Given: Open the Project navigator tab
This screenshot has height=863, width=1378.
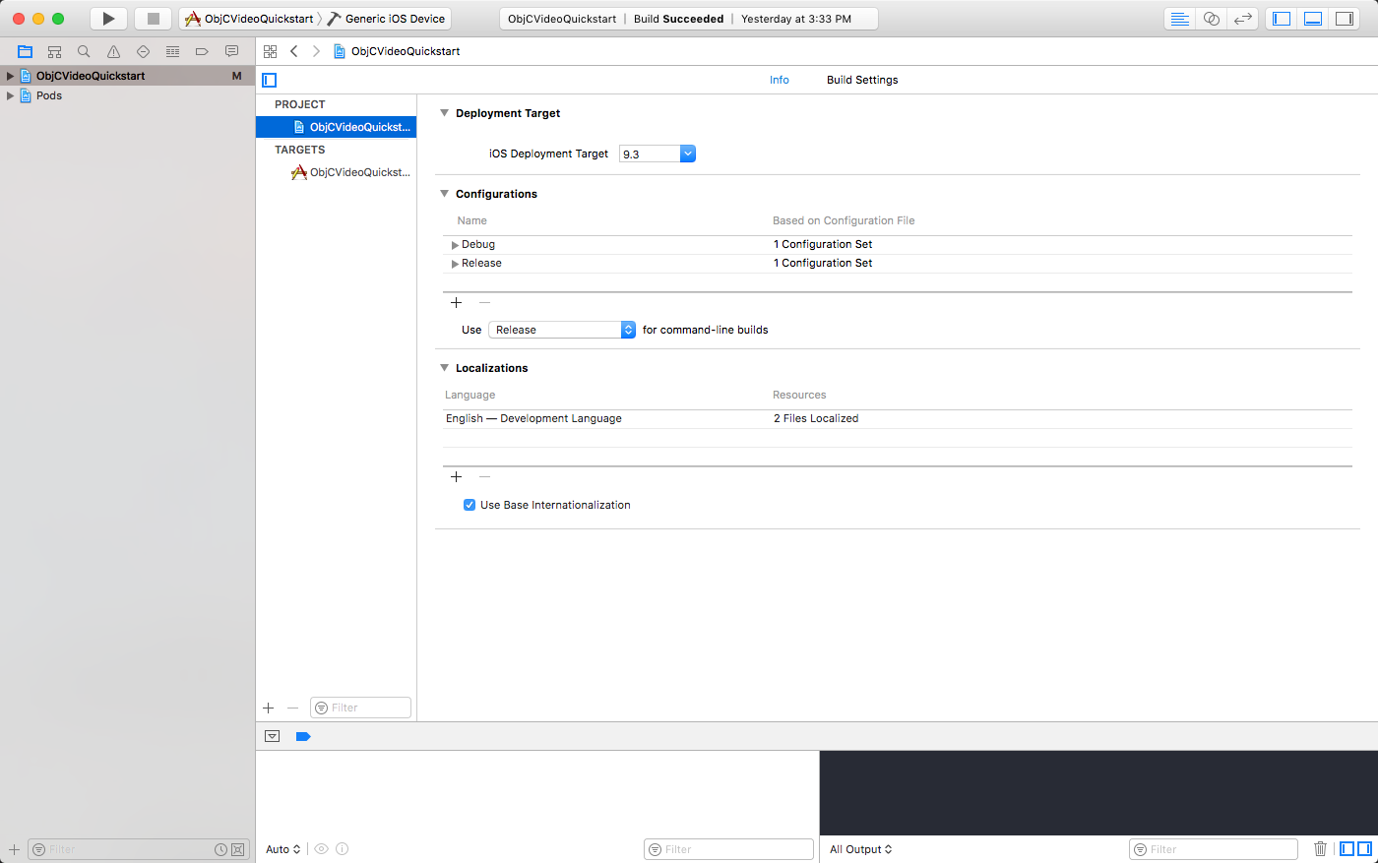Looking at the screenshot, I should [x=26, y=51].
